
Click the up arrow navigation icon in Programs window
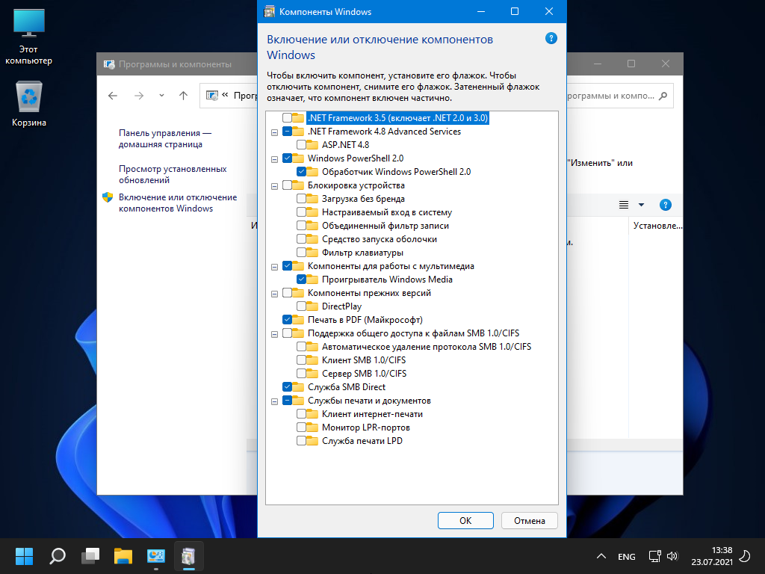[x=183, y=96]
